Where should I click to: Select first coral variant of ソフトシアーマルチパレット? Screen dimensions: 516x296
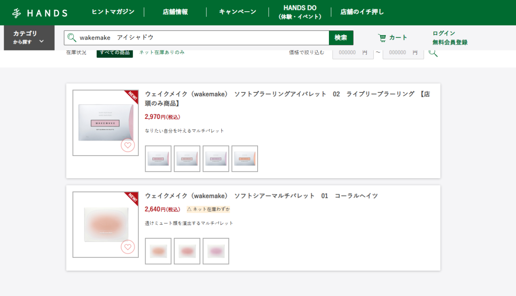click(158, 251)
